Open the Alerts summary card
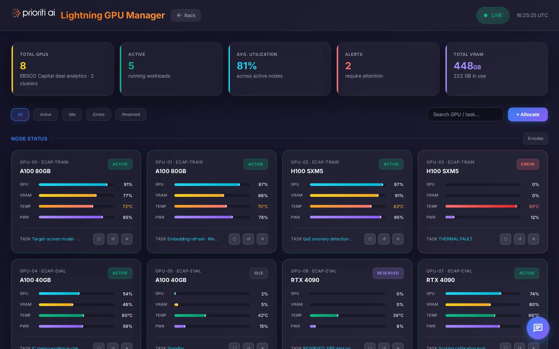The image size is (559, 349). point(388,69)
